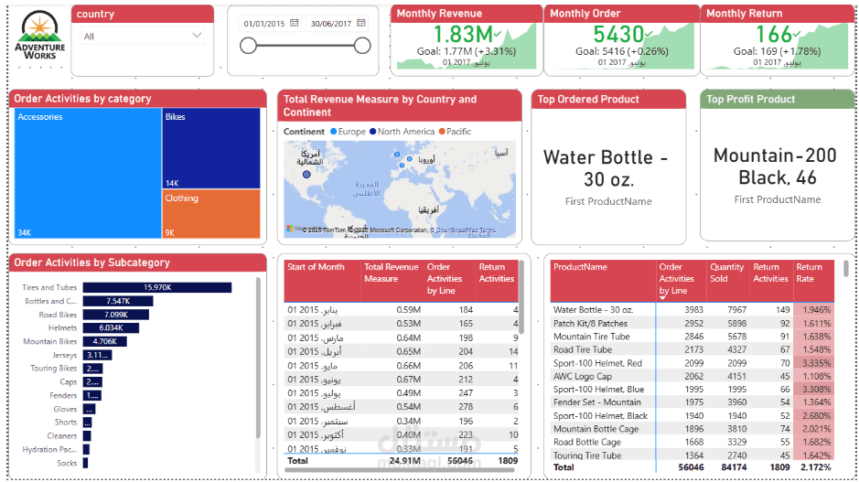Sort product table by Return Rate header
Image resolution: width=859 pixels, height=482 pixels.
tap(810, 273)
